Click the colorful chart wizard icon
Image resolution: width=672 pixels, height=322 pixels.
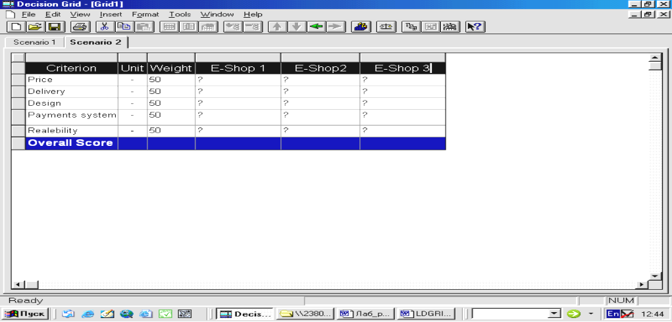click(x=361, y=27)
